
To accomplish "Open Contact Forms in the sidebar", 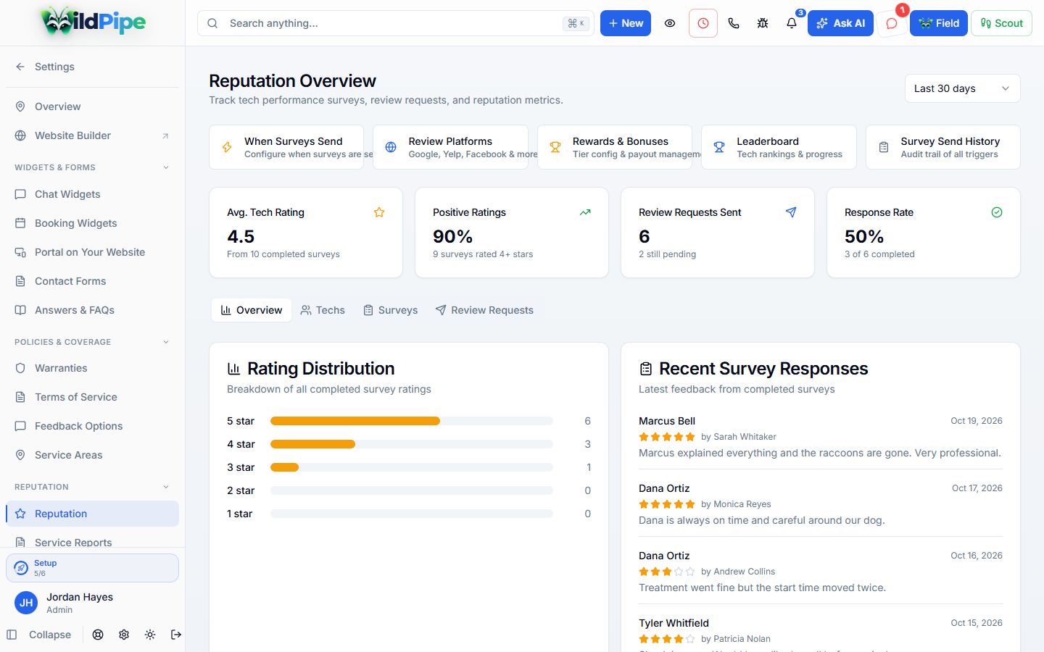I will coord(92,281).
